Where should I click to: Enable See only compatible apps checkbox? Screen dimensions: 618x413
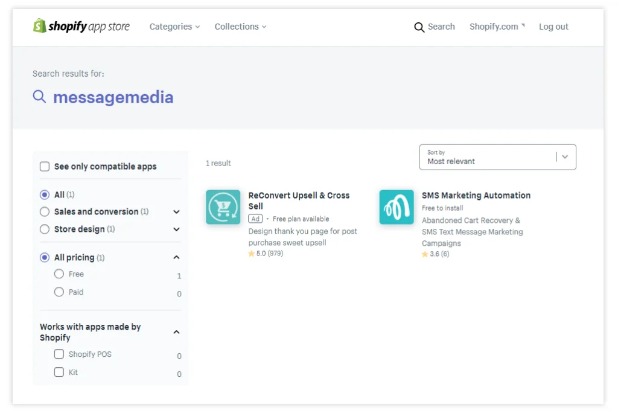(x=45, y=167)
